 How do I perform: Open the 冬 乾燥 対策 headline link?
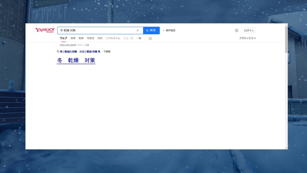coord(76,61)
